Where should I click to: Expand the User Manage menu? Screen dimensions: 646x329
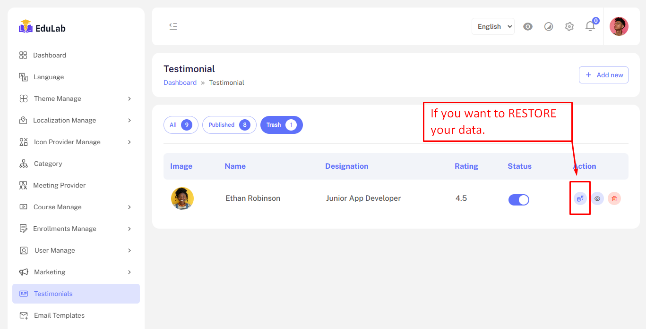coord(76,250)
